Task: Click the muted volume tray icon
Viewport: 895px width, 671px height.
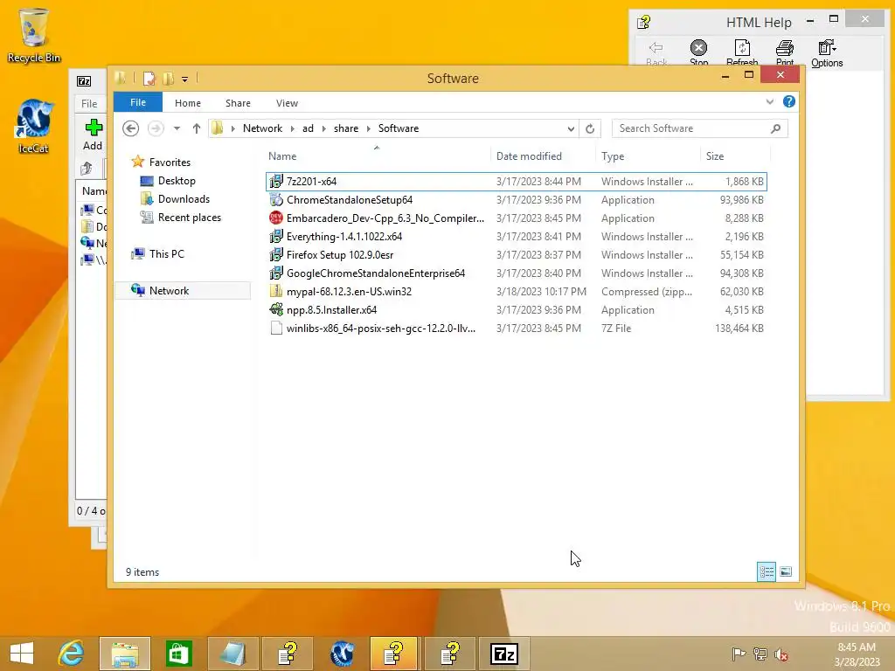Action: coord(781,654)
